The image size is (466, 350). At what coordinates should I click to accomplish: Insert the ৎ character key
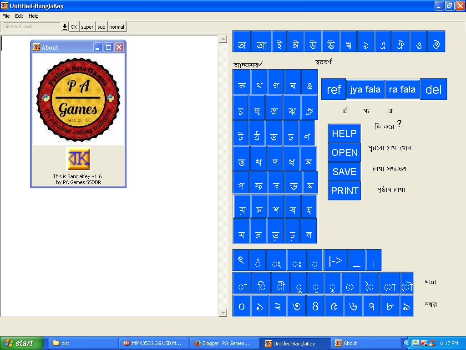[241, 260]
